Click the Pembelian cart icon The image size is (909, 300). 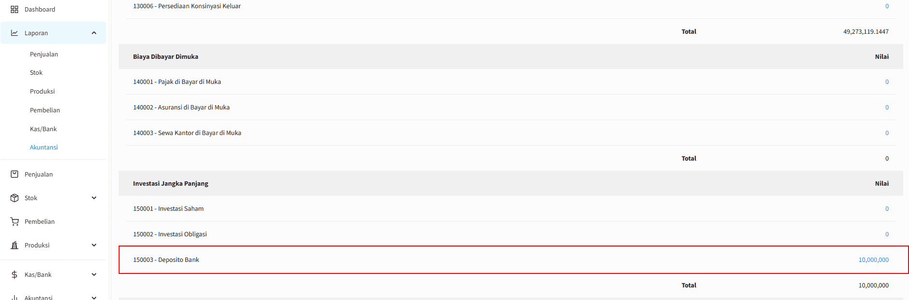14,221
